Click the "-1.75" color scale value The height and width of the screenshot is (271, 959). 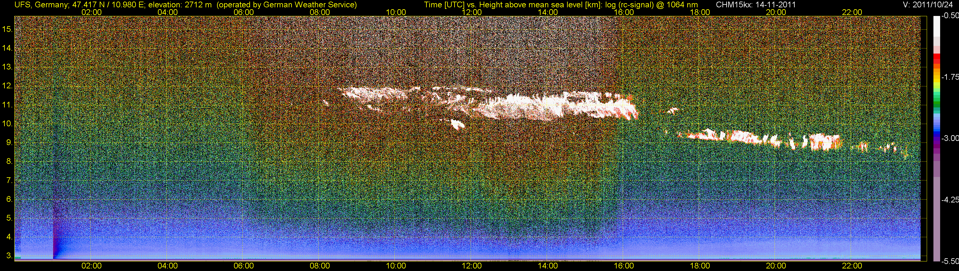tap(950, 77)
